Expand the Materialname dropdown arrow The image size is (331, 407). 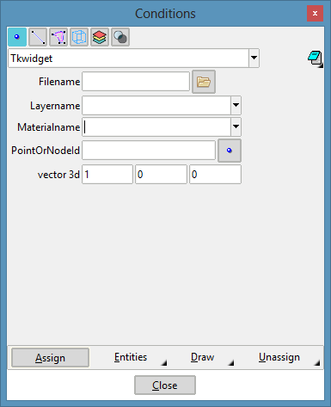pos(236,126)
